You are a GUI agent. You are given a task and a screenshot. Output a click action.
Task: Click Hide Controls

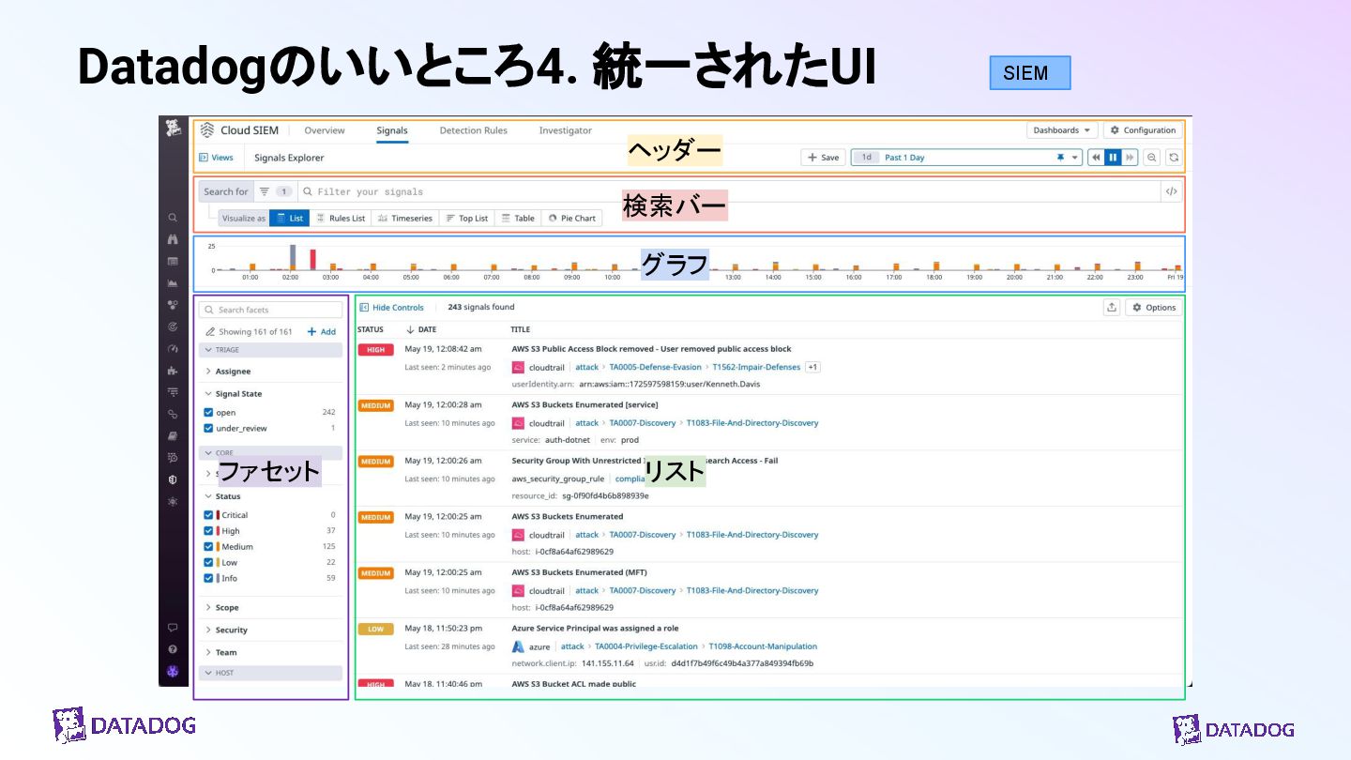(392, 307)
